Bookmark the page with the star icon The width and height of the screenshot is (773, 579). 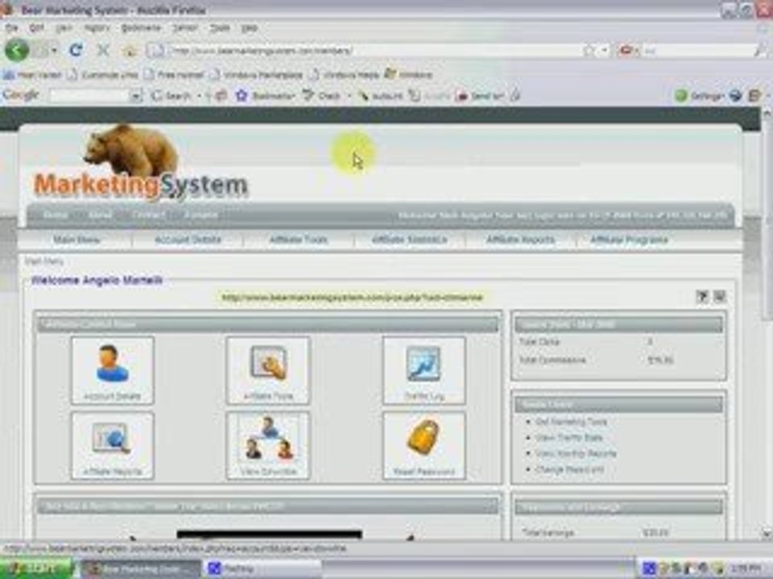[589, 50]
